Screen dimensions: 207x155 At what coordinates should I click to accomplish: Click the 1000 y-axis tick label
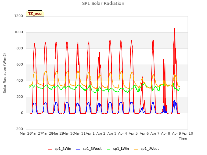tap(19, 32)
